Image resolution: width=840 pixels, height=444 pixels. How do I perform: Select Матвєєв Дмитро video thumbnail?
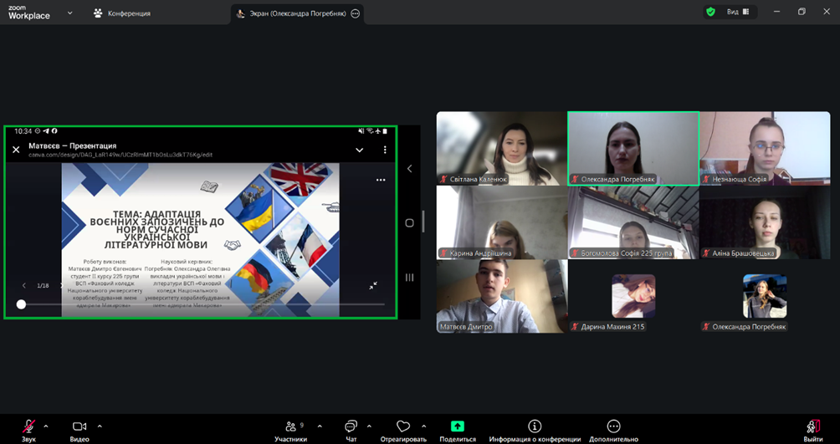(x=501, y=296)
